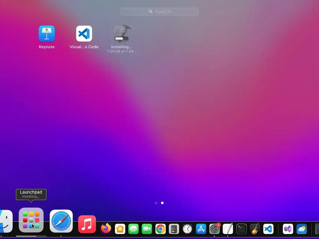This screenshot has height=239, width=319.
Task: Open the Clock app in the Dock
Action: pyautogui.click(x=187, y=229)
